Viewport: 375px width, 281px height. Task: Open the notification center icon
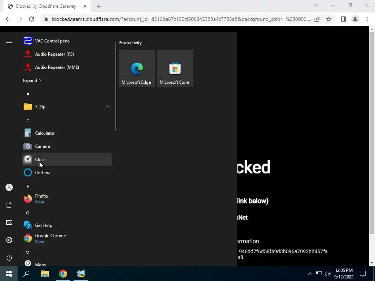[363, 274]
